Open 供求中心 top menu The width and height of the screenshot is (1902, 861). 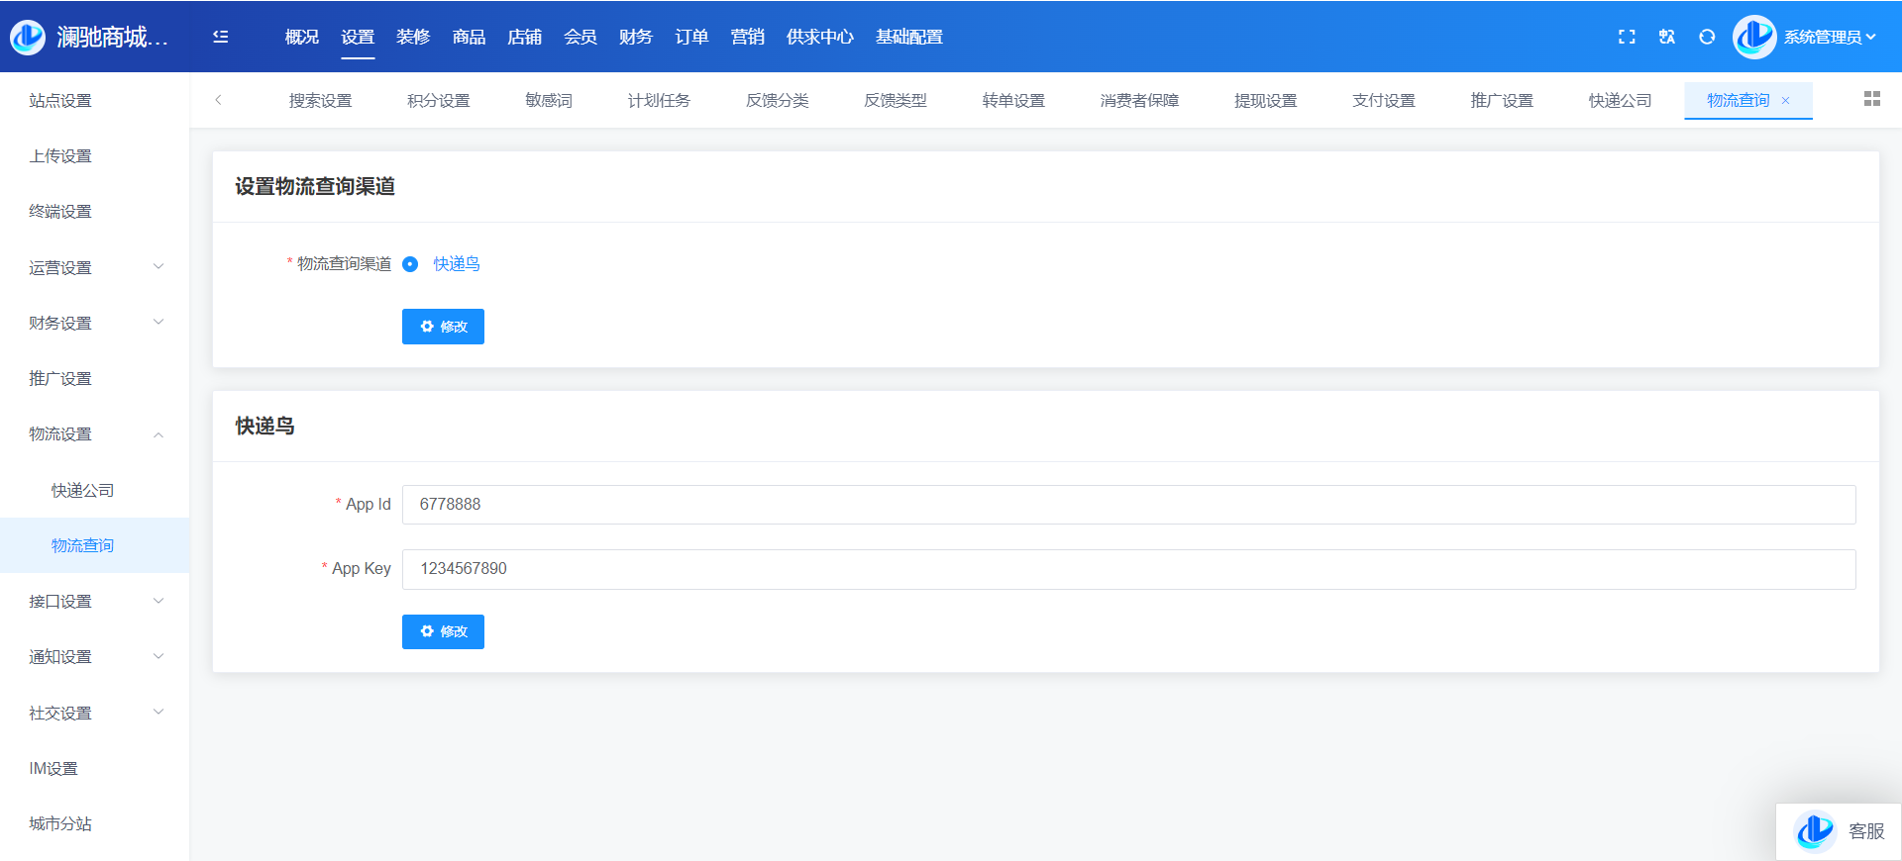click(819, 37)
